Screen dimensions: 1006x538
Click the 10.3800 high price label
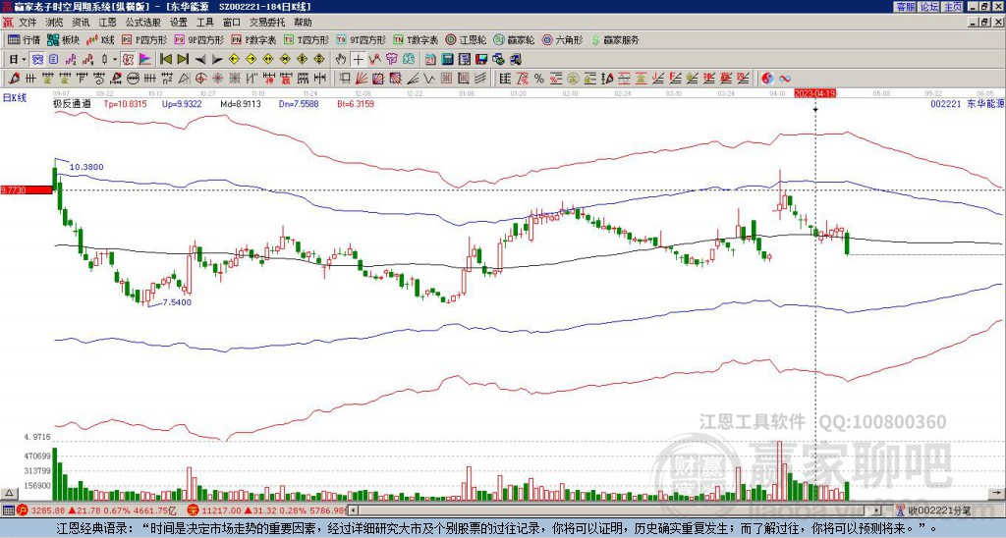(86, 167)
